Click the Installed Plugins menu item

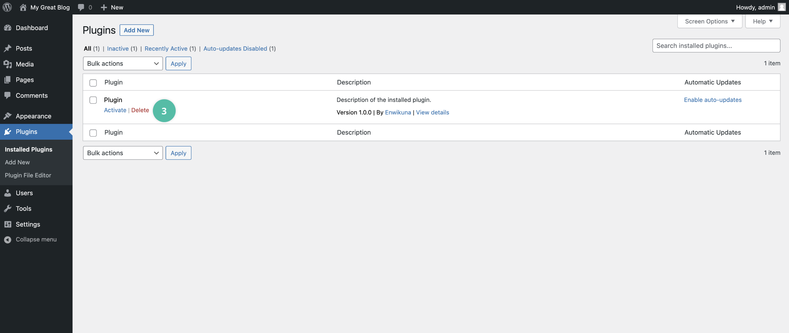(x=29, y=150)
